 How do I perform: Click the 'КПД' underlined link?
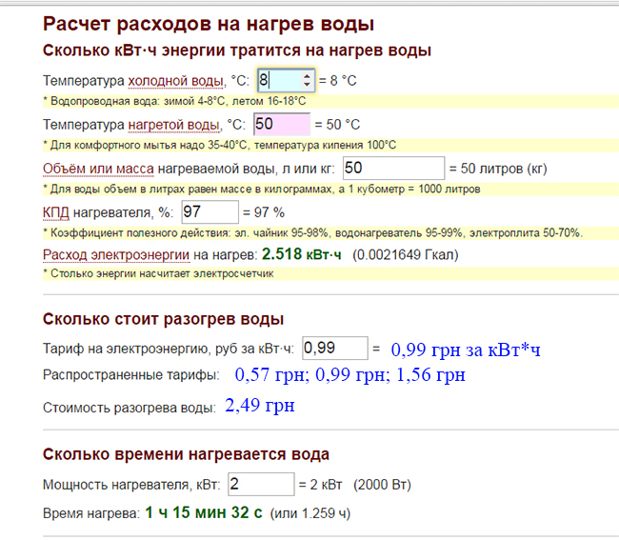pyautogui.click(x=55, y=211)
